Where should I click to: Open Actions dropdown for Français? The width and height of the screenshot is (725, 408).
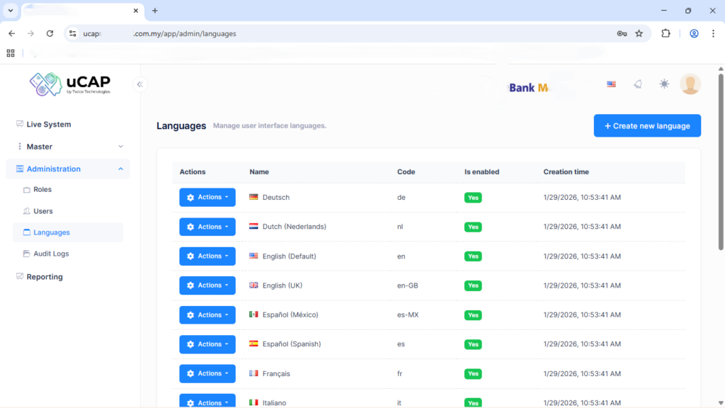pos(207,373)
